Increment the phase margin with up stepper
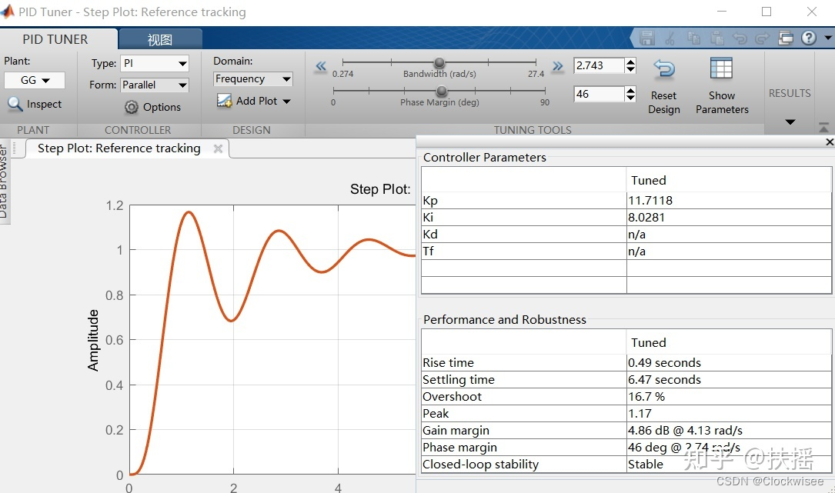This screenshot has height=493, width=835. click(630, 91)
